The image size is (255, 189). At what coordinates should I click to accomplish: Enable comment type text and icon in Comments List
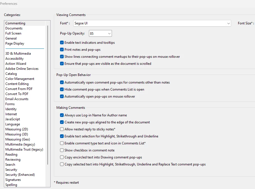tap(62, 143)
